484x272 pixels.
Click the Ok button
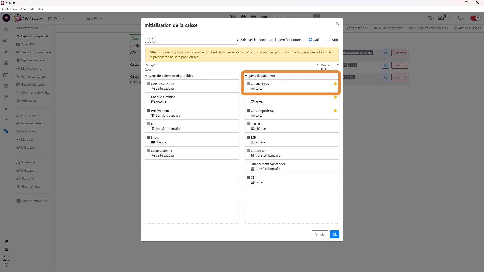pyautogui.click(x=334, y=234)
